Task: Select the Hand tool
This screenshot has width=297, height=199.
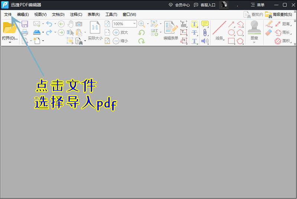Action: (70, 24)
